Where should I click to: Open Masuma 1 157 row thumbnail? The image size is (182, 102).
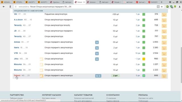(x=41, y=65)
